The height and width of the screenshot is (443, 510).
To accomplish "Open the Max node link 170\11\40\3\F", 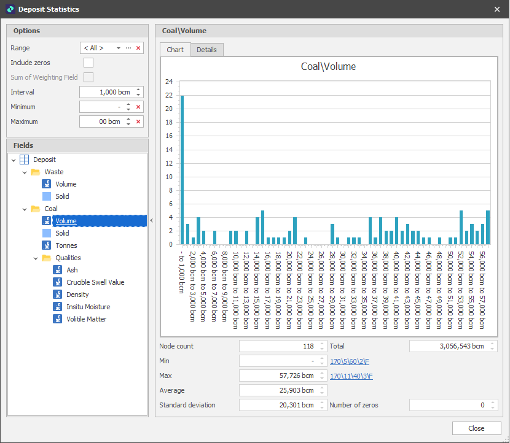I will pos(351,376).
